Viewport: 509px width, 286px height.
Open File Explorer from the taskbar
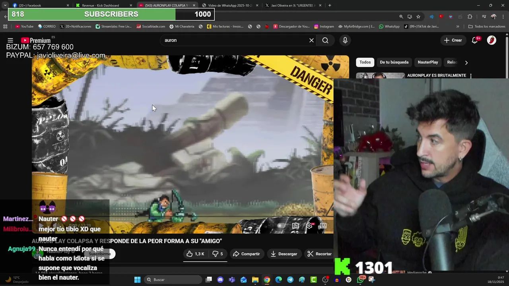255,280
